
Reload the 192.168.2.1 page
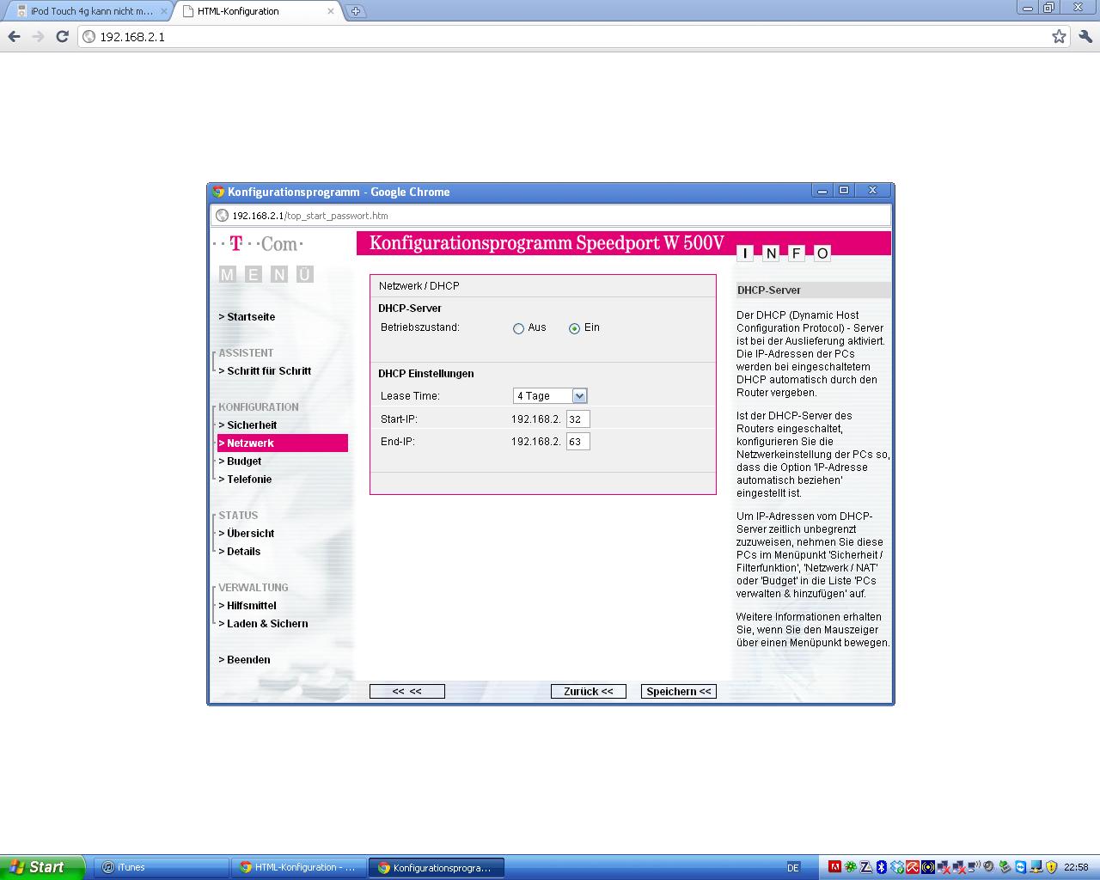(62, 36)
